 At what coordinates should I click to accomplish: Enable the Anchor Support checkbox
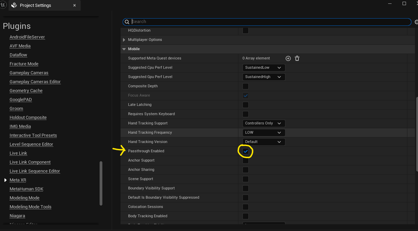246,161
